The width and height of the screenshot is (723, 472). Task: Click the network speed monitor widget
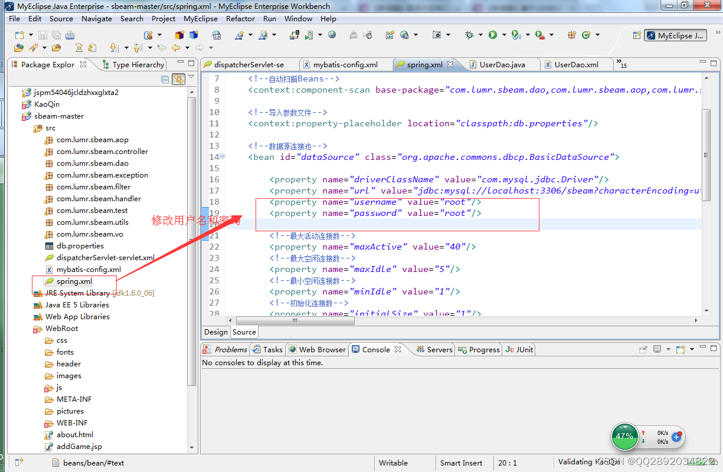pyautogui.click(x=648, y=437)
